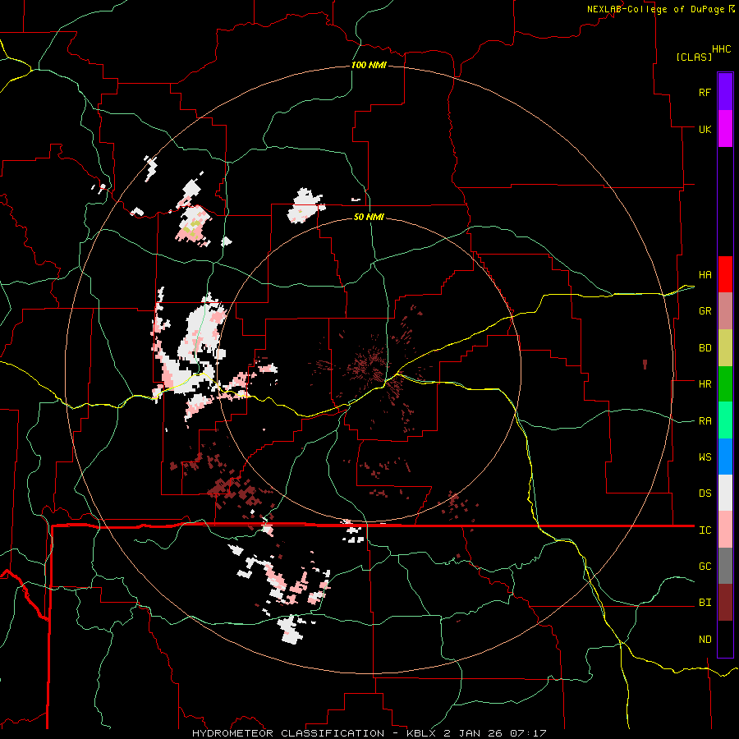Click the UK legend label
739x739 pixels.
coord(705,129)
